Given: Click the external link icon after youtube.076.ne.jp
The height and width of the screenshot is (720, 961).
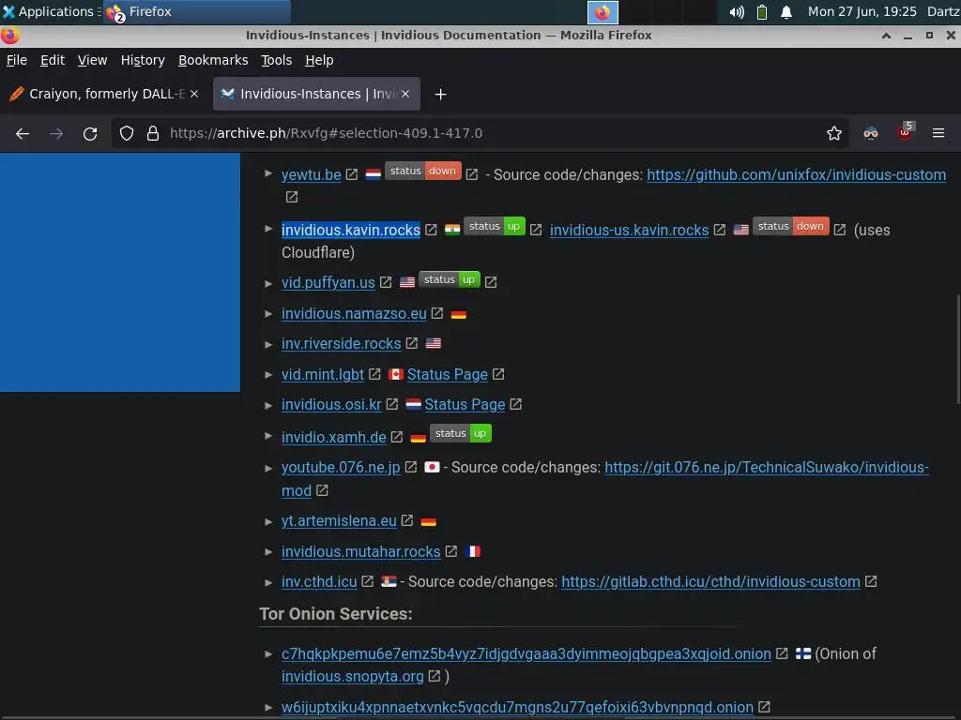Looking at the screenshot, I should click(x=411, y=467).
